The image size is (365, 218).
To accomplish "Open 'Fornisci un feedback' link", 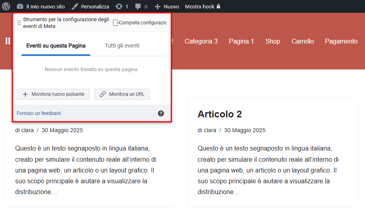I will point(39,113).
